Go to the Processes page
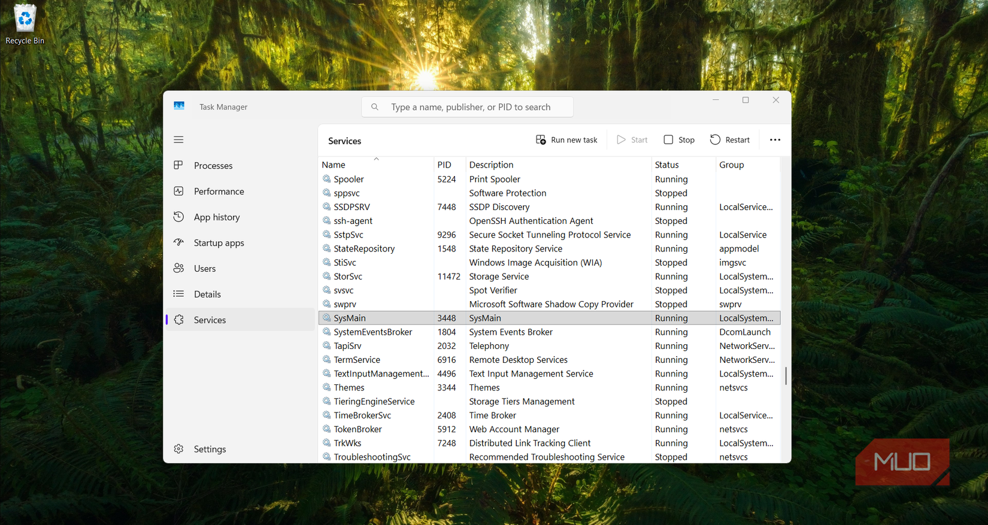Viewport: 988px width, 525px height. [240, 165]
